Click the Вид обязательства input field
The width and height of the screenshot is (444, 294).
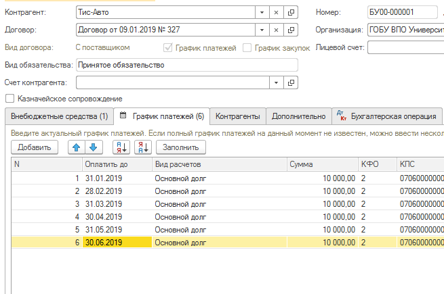click(186, 65)
